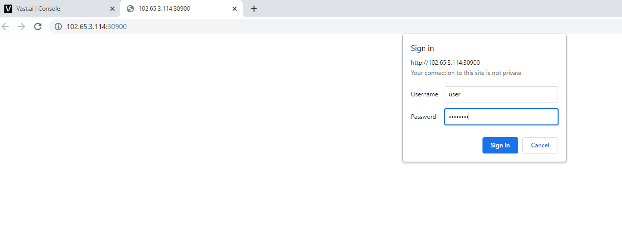Viewport: 622px width, 231px height.
Task: Click the globe favicon on the active tab
Action: 130,9
